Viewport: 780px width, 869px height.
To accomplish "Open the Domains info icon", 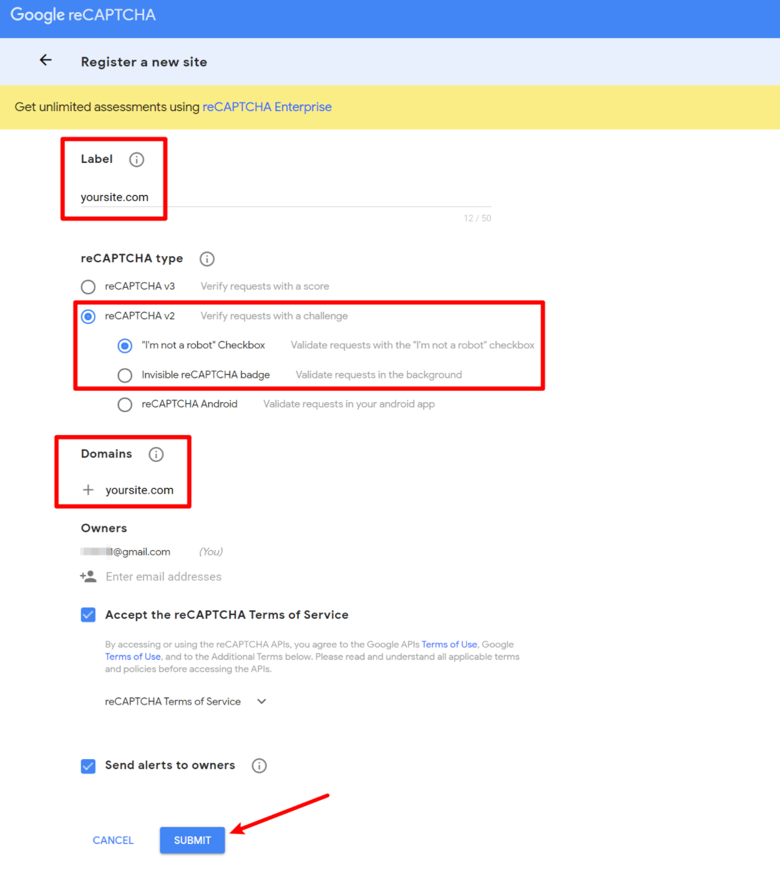I will [156, 454].
